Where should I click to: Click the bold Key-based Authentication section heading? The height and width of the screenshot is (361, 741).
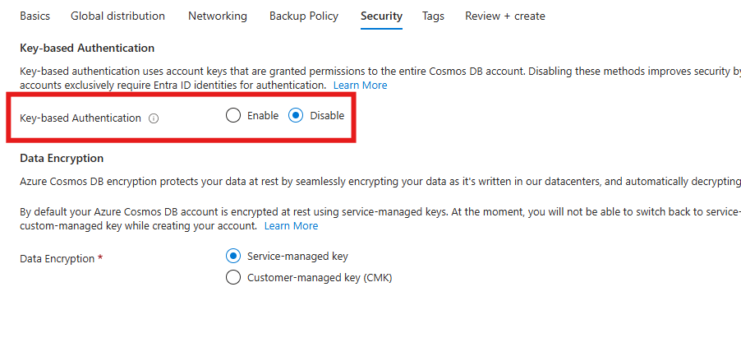pyautogui.click(x=87, y=49)
